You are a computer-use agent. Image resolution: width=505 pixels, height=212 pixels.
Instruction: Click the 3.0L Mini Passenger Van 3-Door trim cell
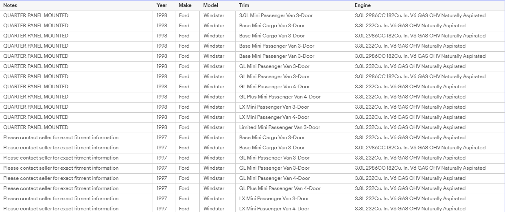click(x=276, y=15)
